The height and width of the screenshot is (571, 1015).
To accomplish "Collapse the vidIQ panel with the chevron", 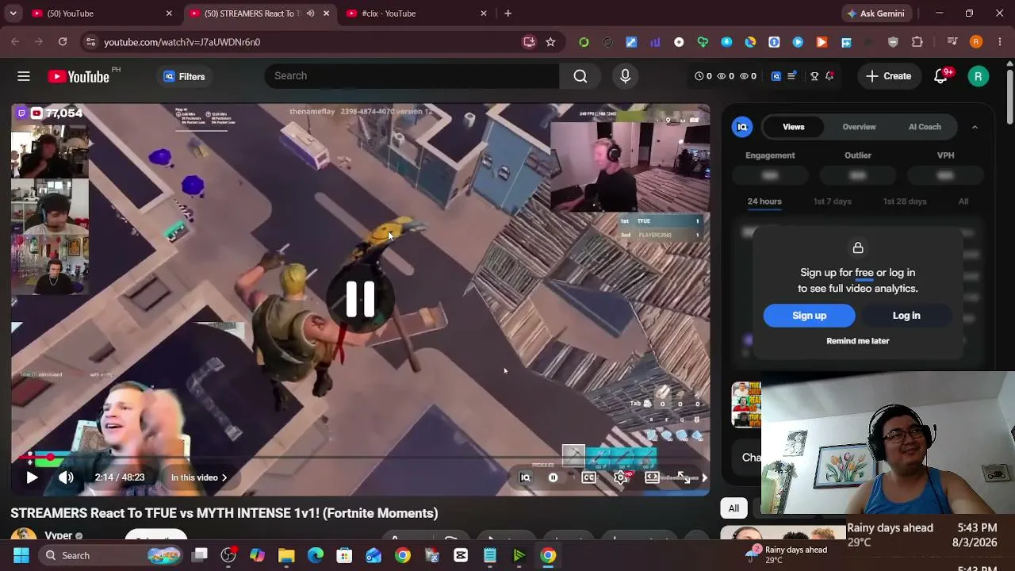I will click(975, 127).
